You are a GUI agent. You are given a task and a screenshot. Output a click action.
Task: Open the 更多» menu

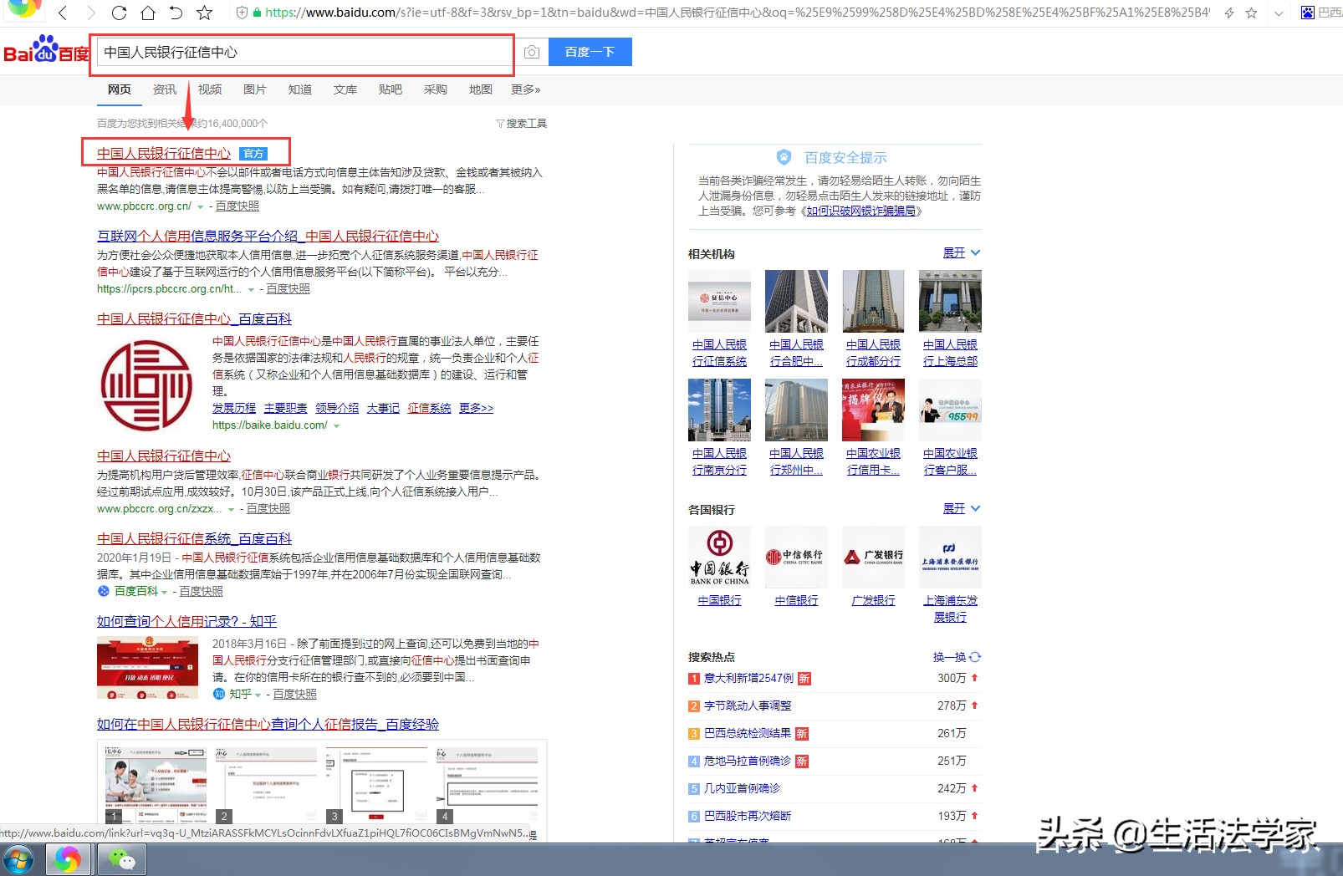(x=525, y=89)
